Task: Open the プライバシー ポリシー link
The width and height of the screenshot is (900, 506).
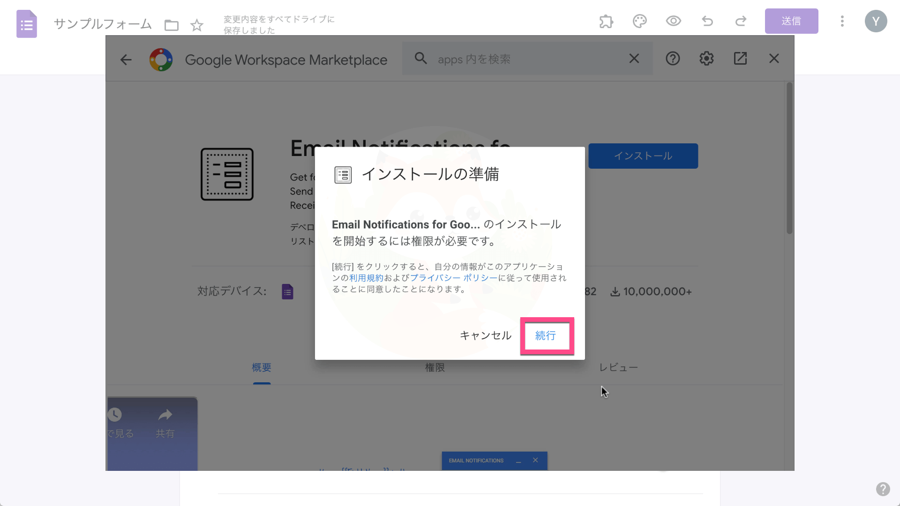Action: click(454, 278)
